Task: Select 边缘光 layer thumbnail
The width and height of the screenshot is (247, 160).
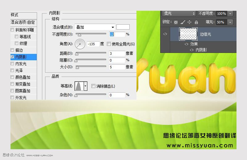Action: (x=188, y=34)
